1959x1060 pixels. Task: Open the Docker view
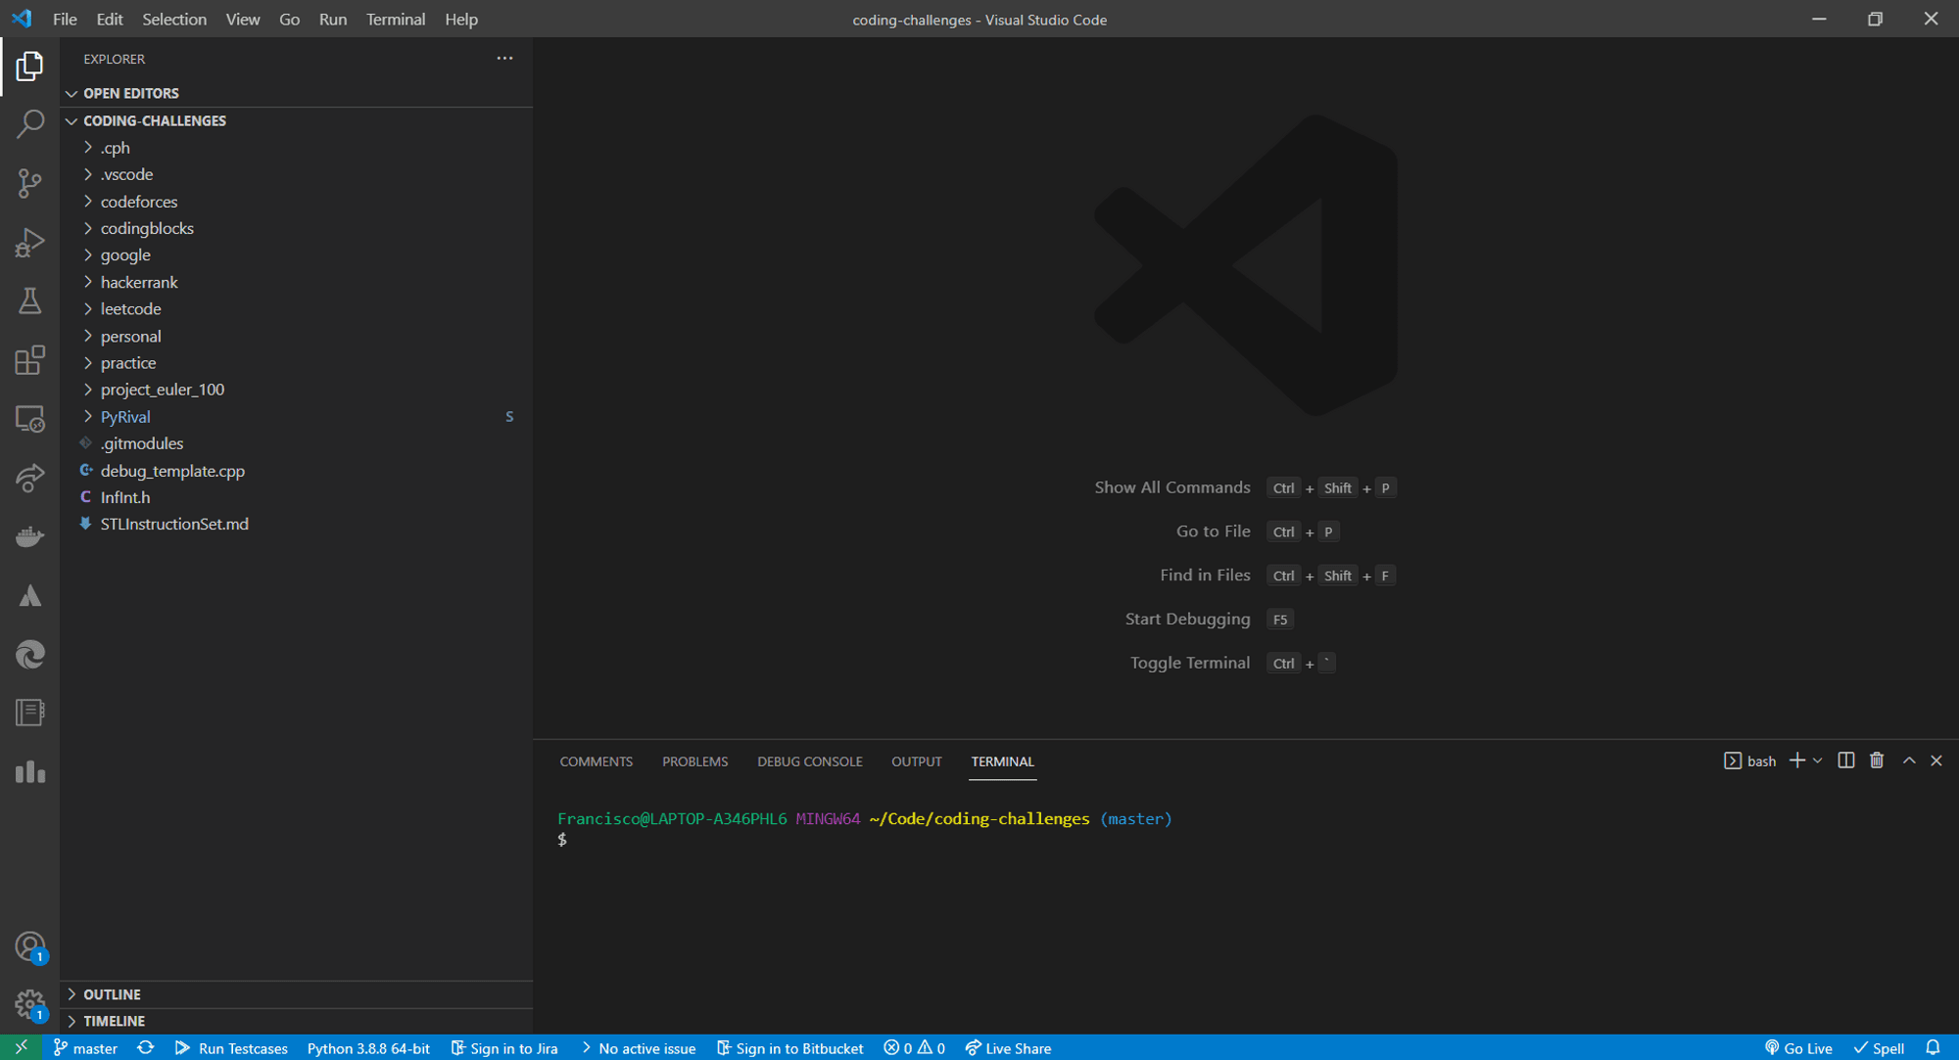(x=30, y=535)
